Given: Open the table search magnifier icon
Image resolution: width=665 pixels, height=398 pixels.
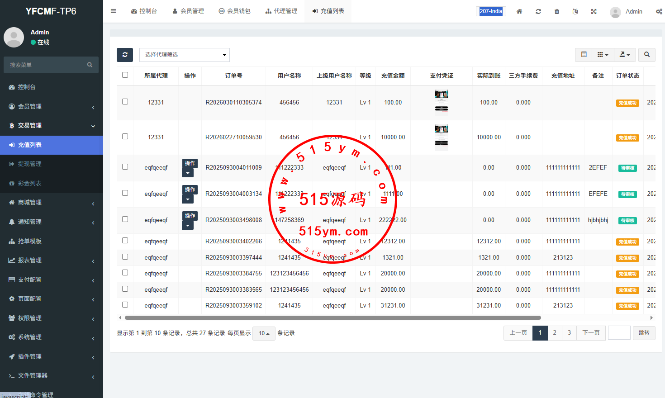Looking at the screenshot, I should click(x=647, y=55).
